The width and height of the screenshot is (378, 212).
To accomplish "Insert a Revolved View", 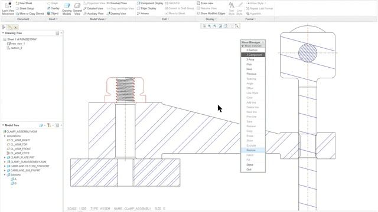I will 116,3.
